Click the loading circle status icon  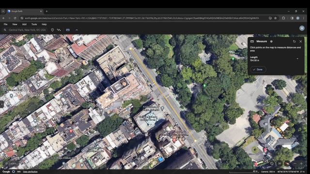14,172
